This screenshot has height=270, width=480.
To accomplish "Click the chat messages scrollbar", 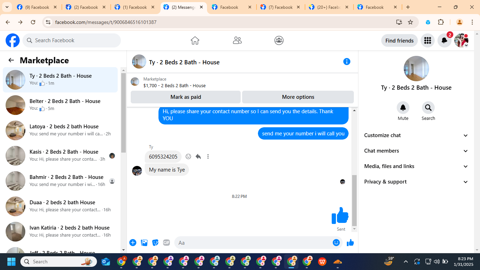I will pyautogui.click(x=354, y=200).
